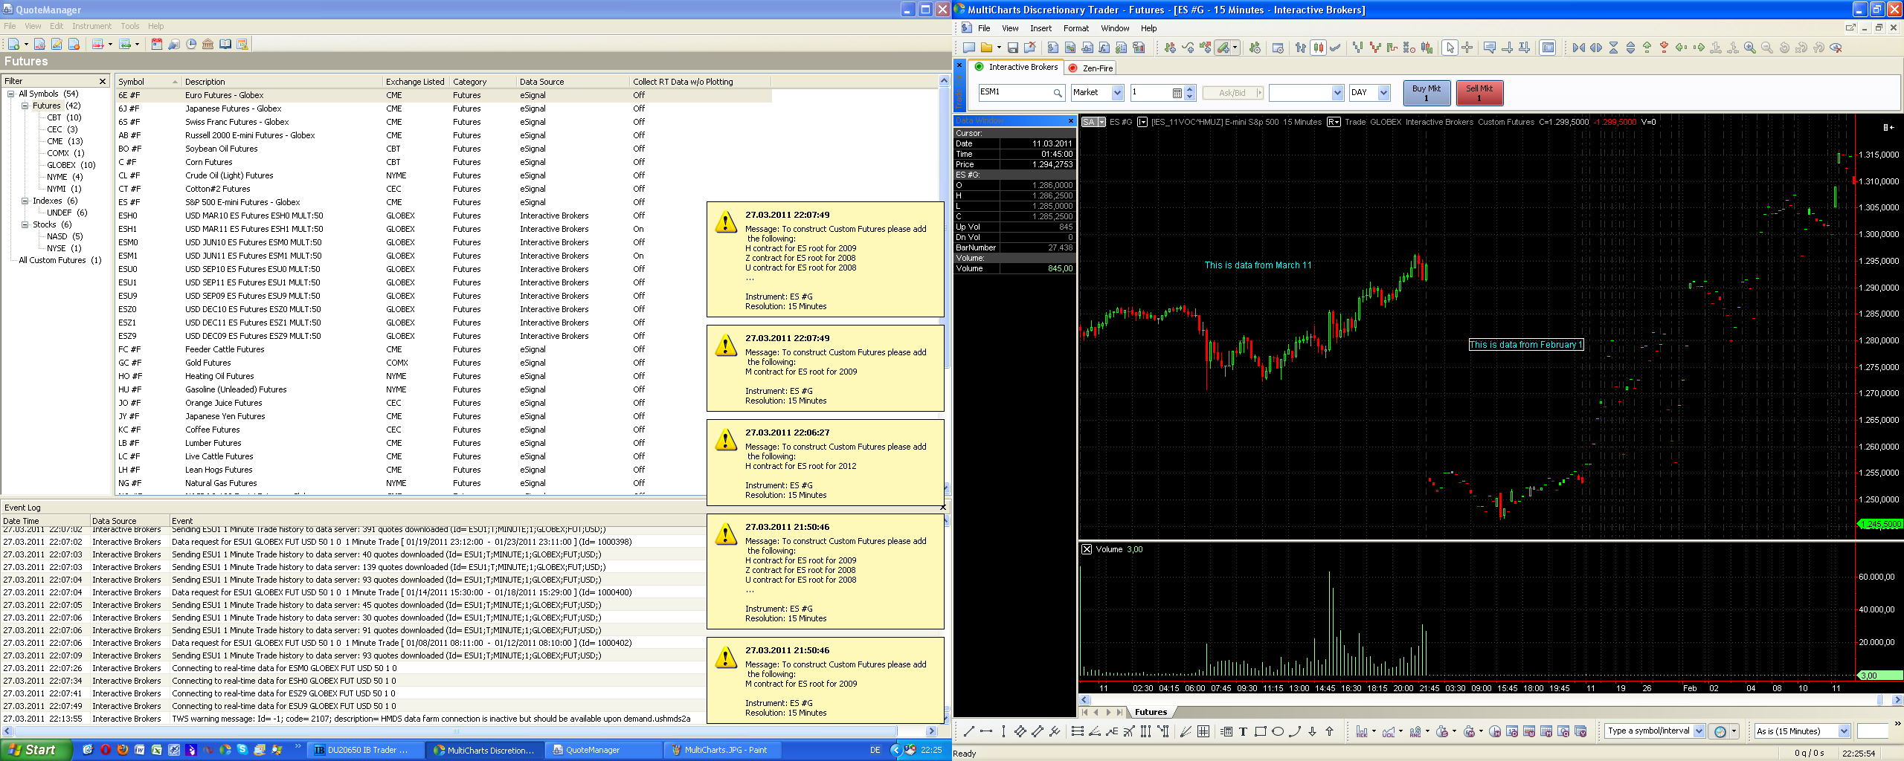Switch to DU20650 IB Trader taskbar item

click(x=365, y=750)
